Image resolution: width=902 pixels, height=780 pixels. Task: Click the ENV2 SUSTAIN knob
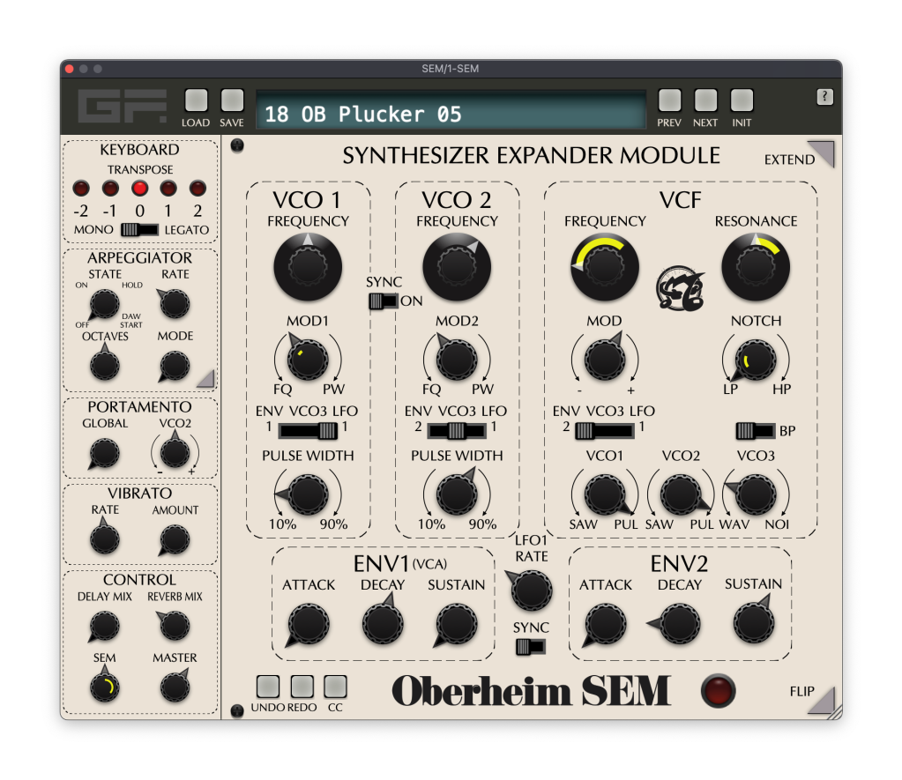(x=754, y=624)
